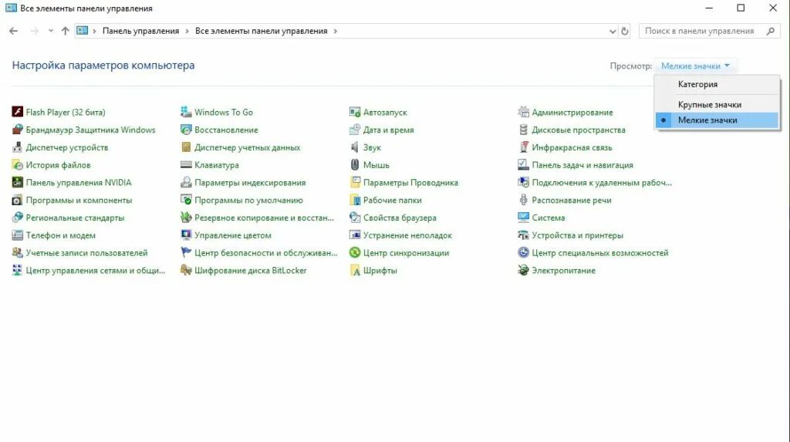Image resolution: width=790 pixels, height=442 pixels.
Task: Click the Брандмауэр Защитника Windows icon
Action: tap(17, 130)
